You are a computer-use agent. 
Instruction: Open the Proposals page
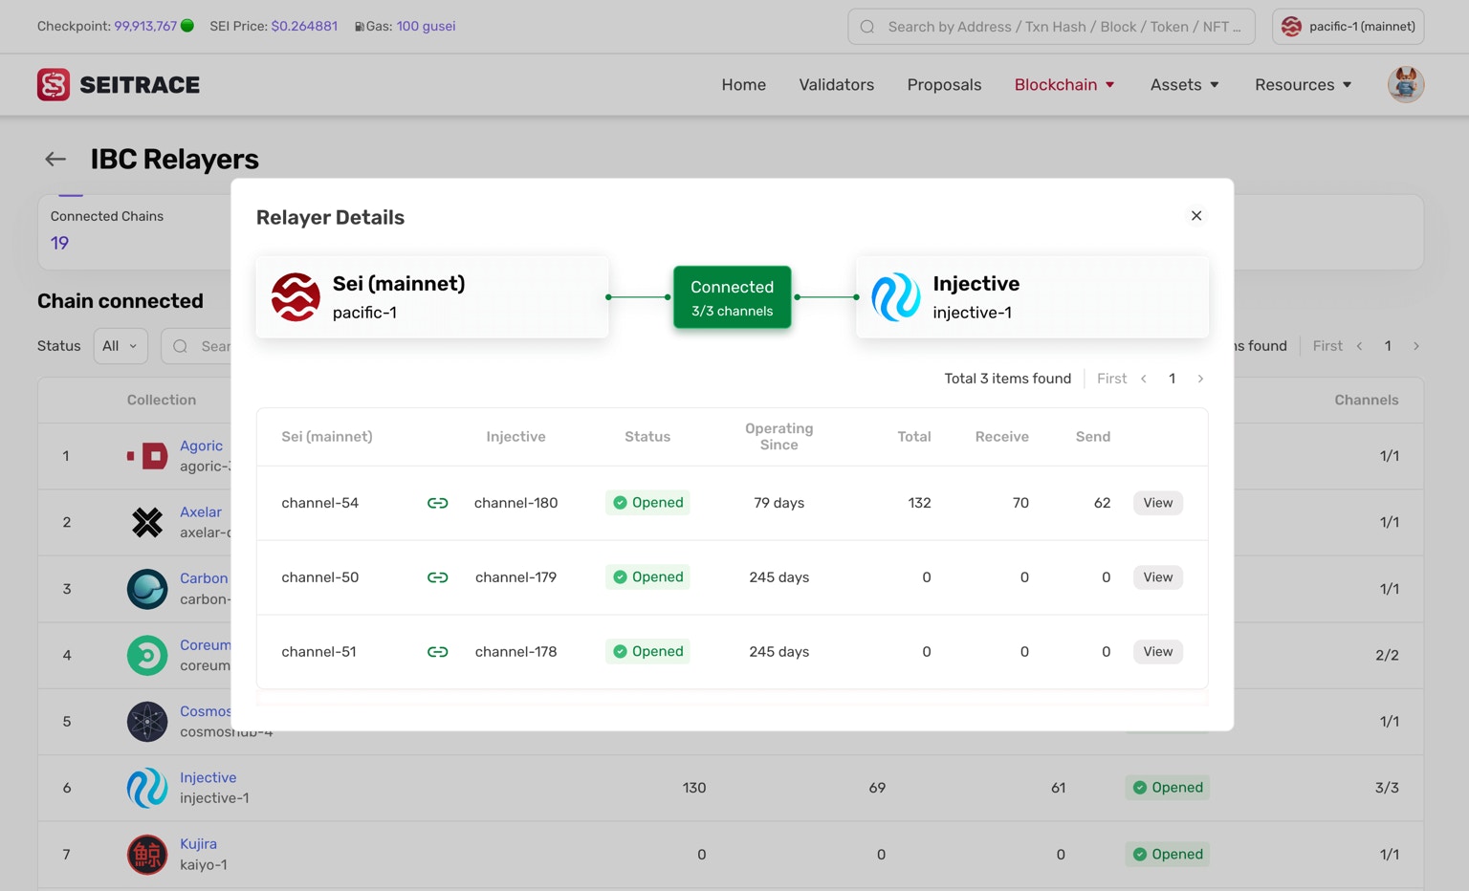[x=944, y=84]
